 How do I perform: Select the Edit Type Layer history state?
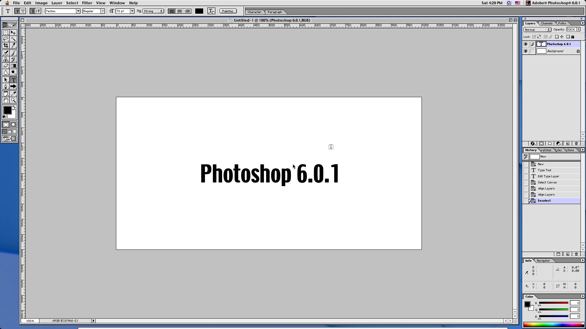click(548, 176)
